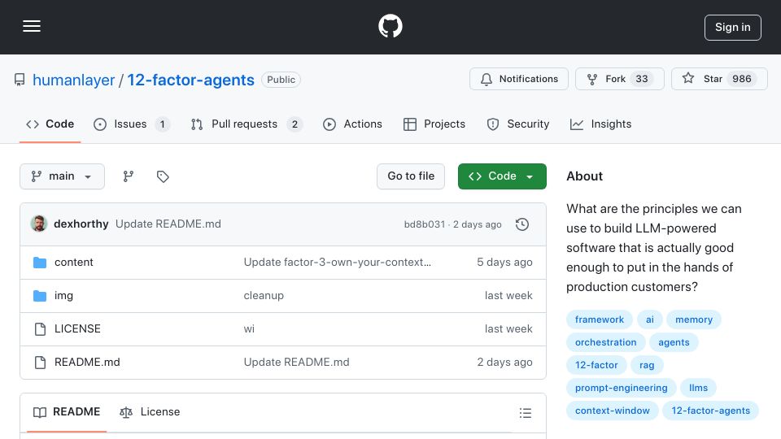Star the repository

tap(718, 79)
